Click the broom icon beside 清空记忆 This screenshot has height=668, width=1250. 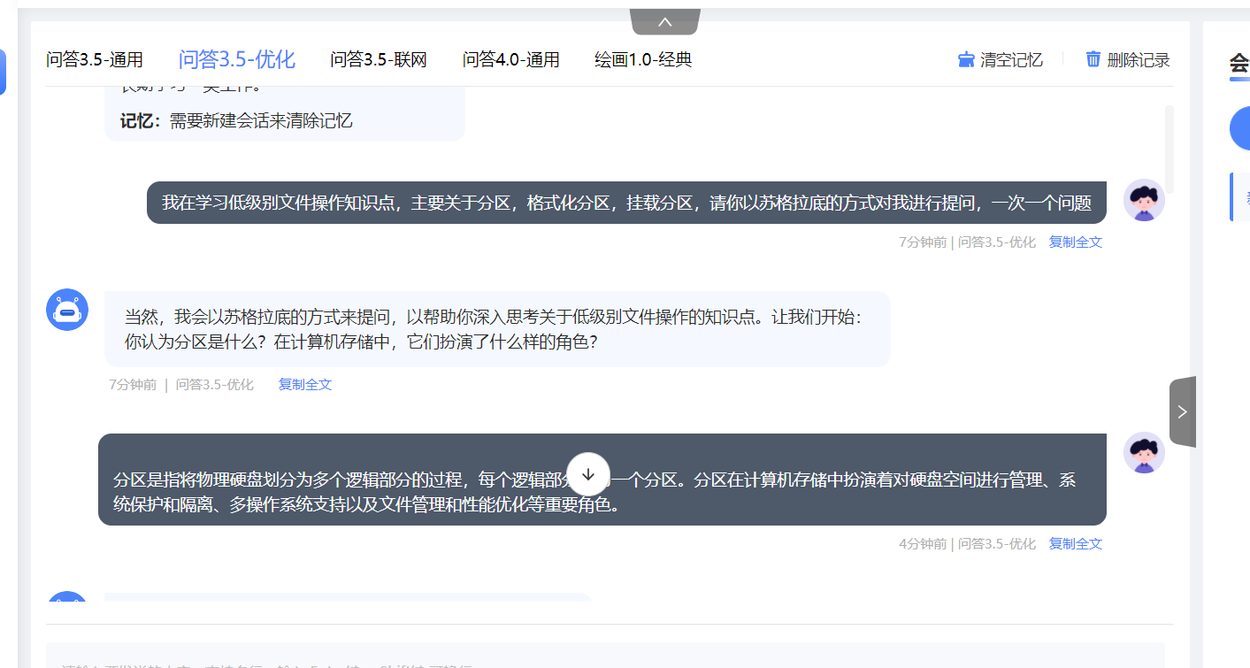pyautogui.click(x=966, y=59)
